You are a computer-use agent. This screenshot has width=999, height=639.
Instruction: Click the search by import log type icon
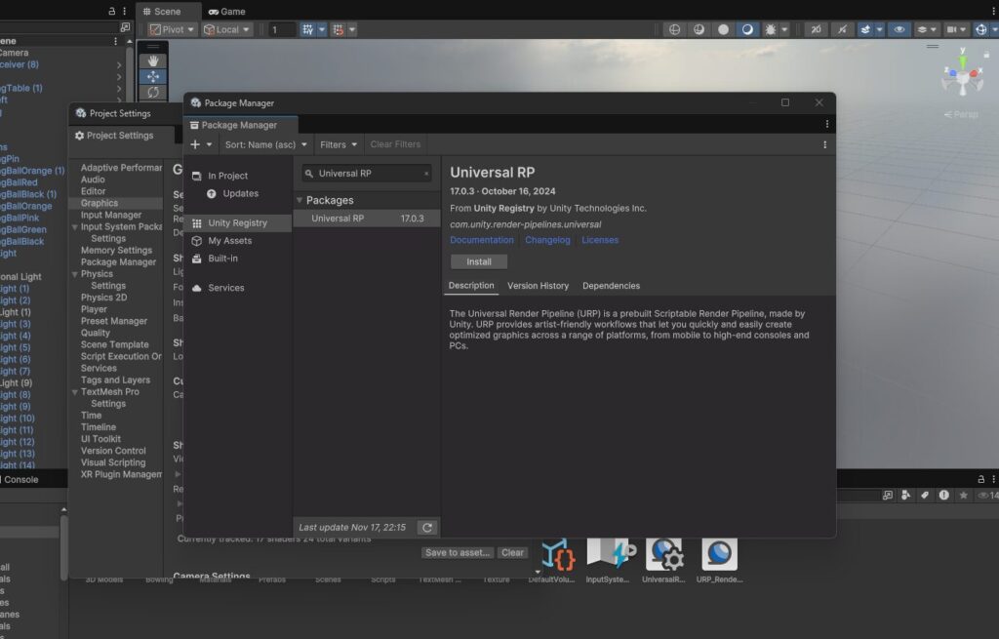943,495
